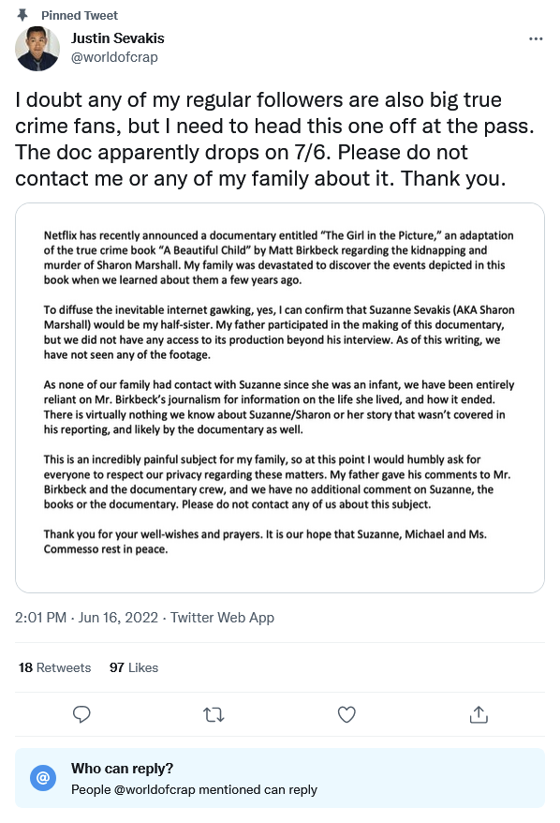Click the Who can reply? heading

(x=122, y=769)
